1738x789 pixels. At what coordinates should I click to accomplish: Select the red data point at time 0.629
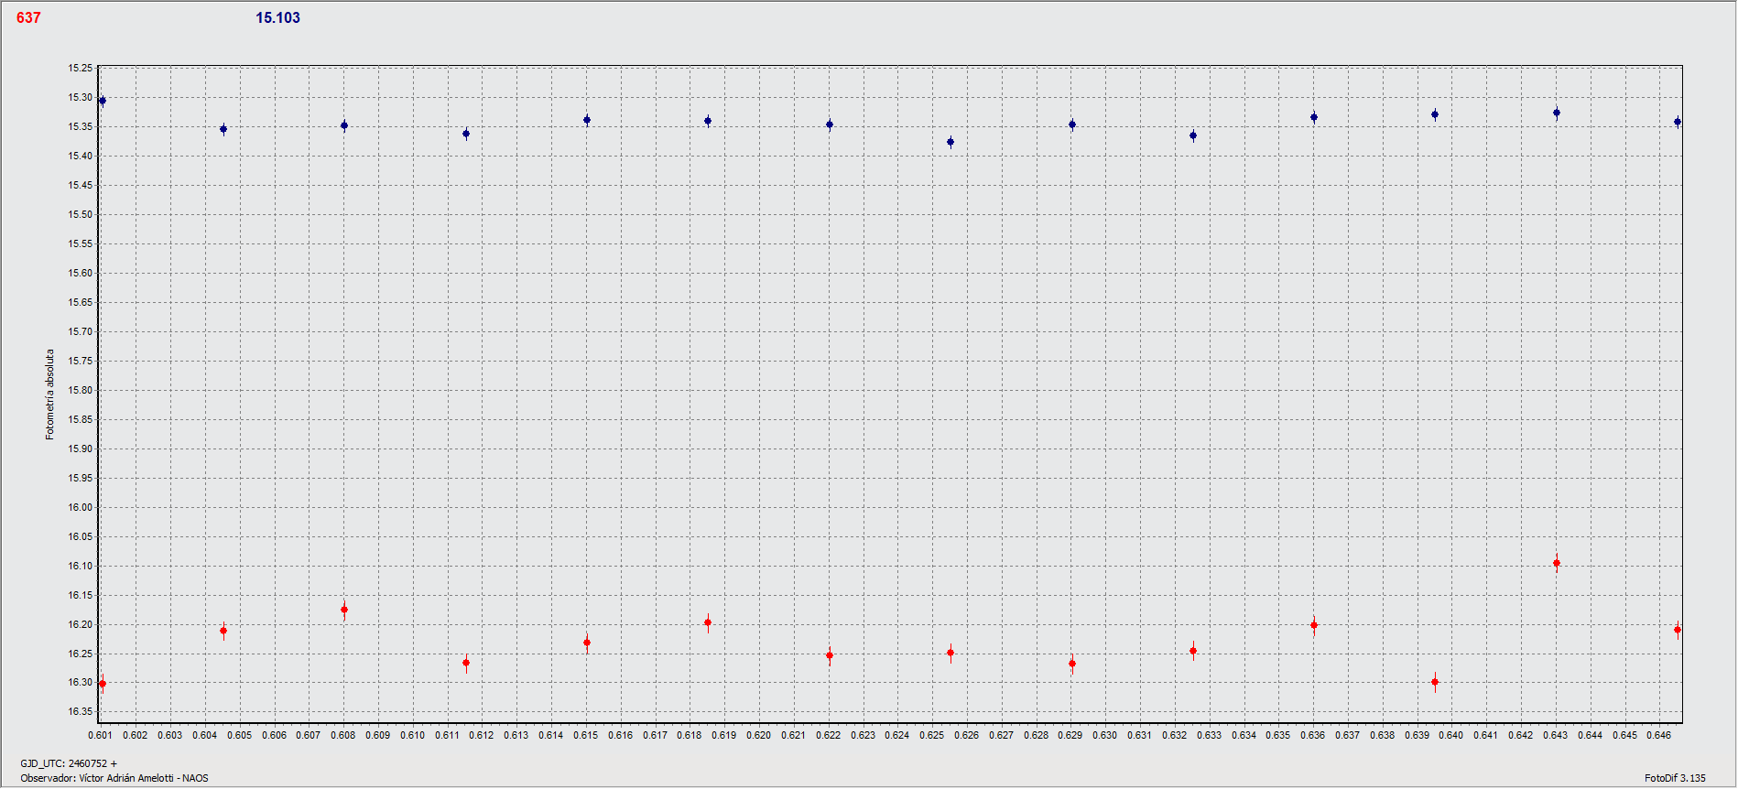[x=1072, y=664]
